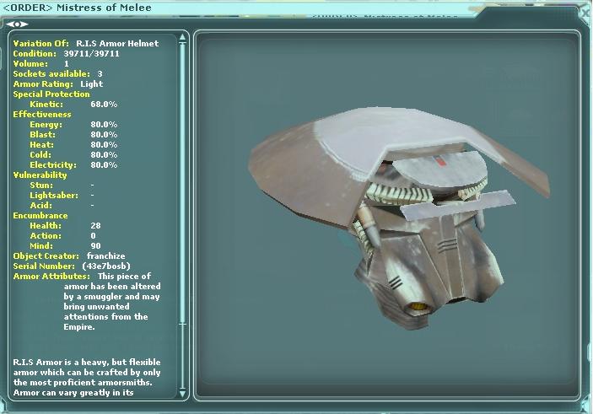Click the 'Cold:' label
This screenshot has width=593, height=414.
click(40, 154)
